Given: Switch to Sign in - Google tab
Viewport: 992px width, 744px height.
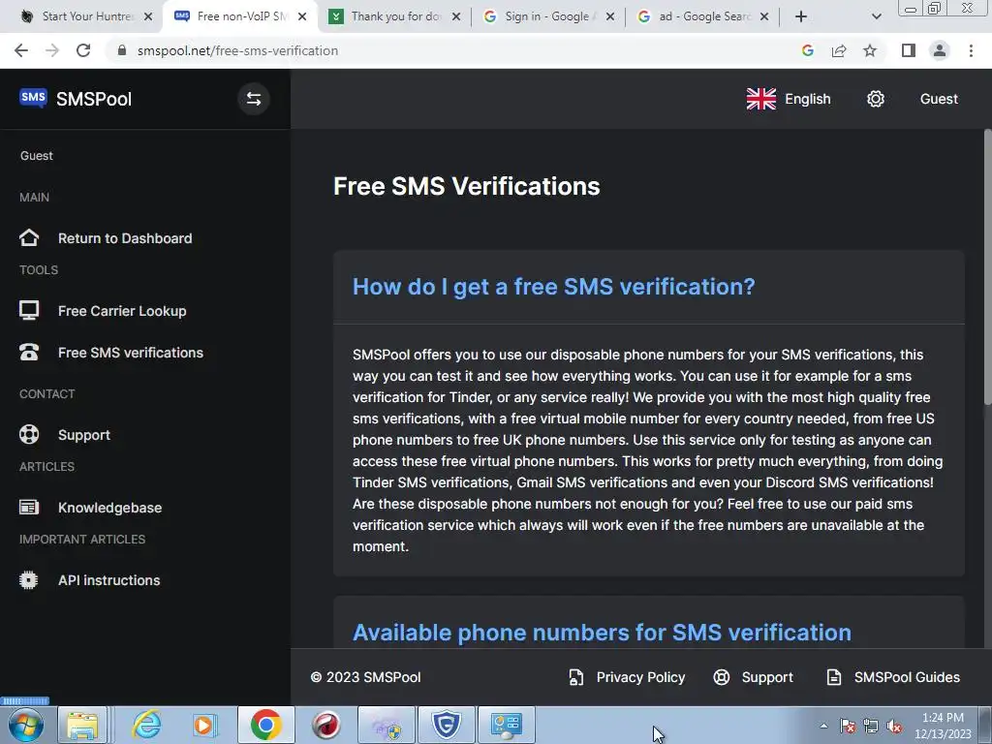Looking at the screenshot, I should [x=548, y=16].
